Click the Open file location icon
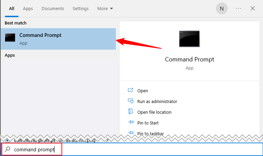 (131, 112)
